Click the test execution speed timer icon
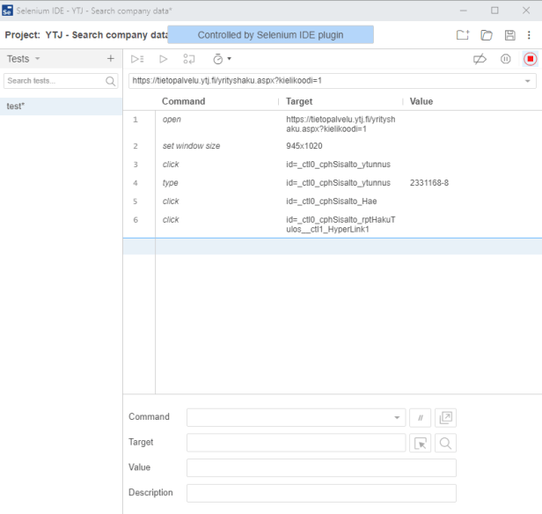Screen dimensions: 542x514 pyautogui.click(x=218, y=59)
